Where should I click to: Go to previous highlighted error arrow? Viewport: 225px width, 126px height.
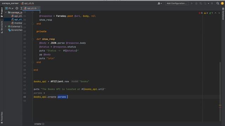[x=216, y=13]
